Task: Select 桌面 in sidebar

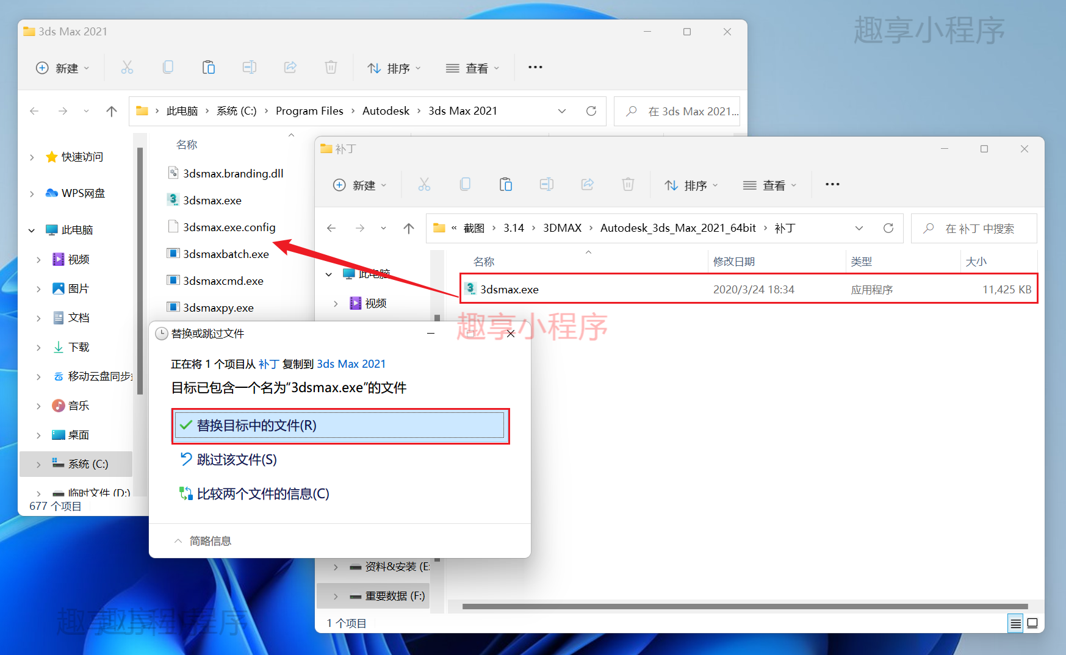Action: [79, 435]
